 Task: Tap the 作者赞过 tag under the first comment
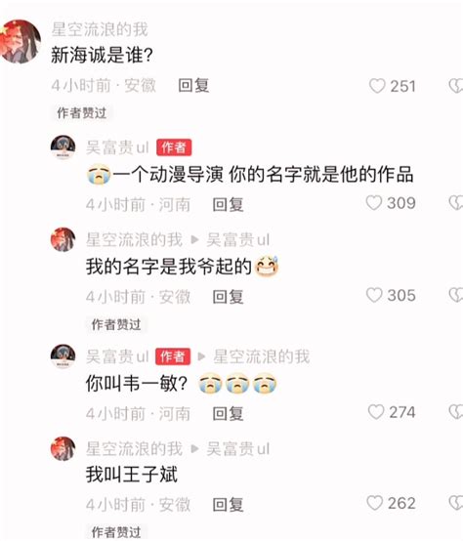click(82, 113)
